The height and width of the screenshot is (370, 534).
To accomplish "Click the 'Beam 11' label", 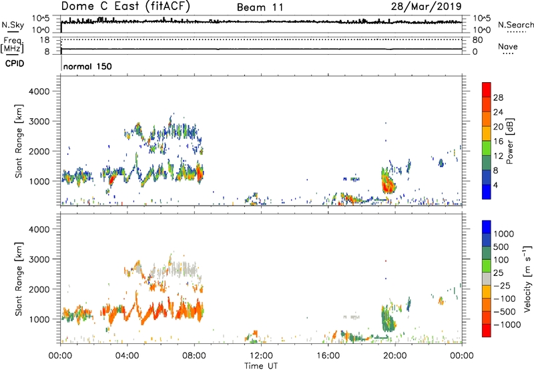I will [260, 7].
